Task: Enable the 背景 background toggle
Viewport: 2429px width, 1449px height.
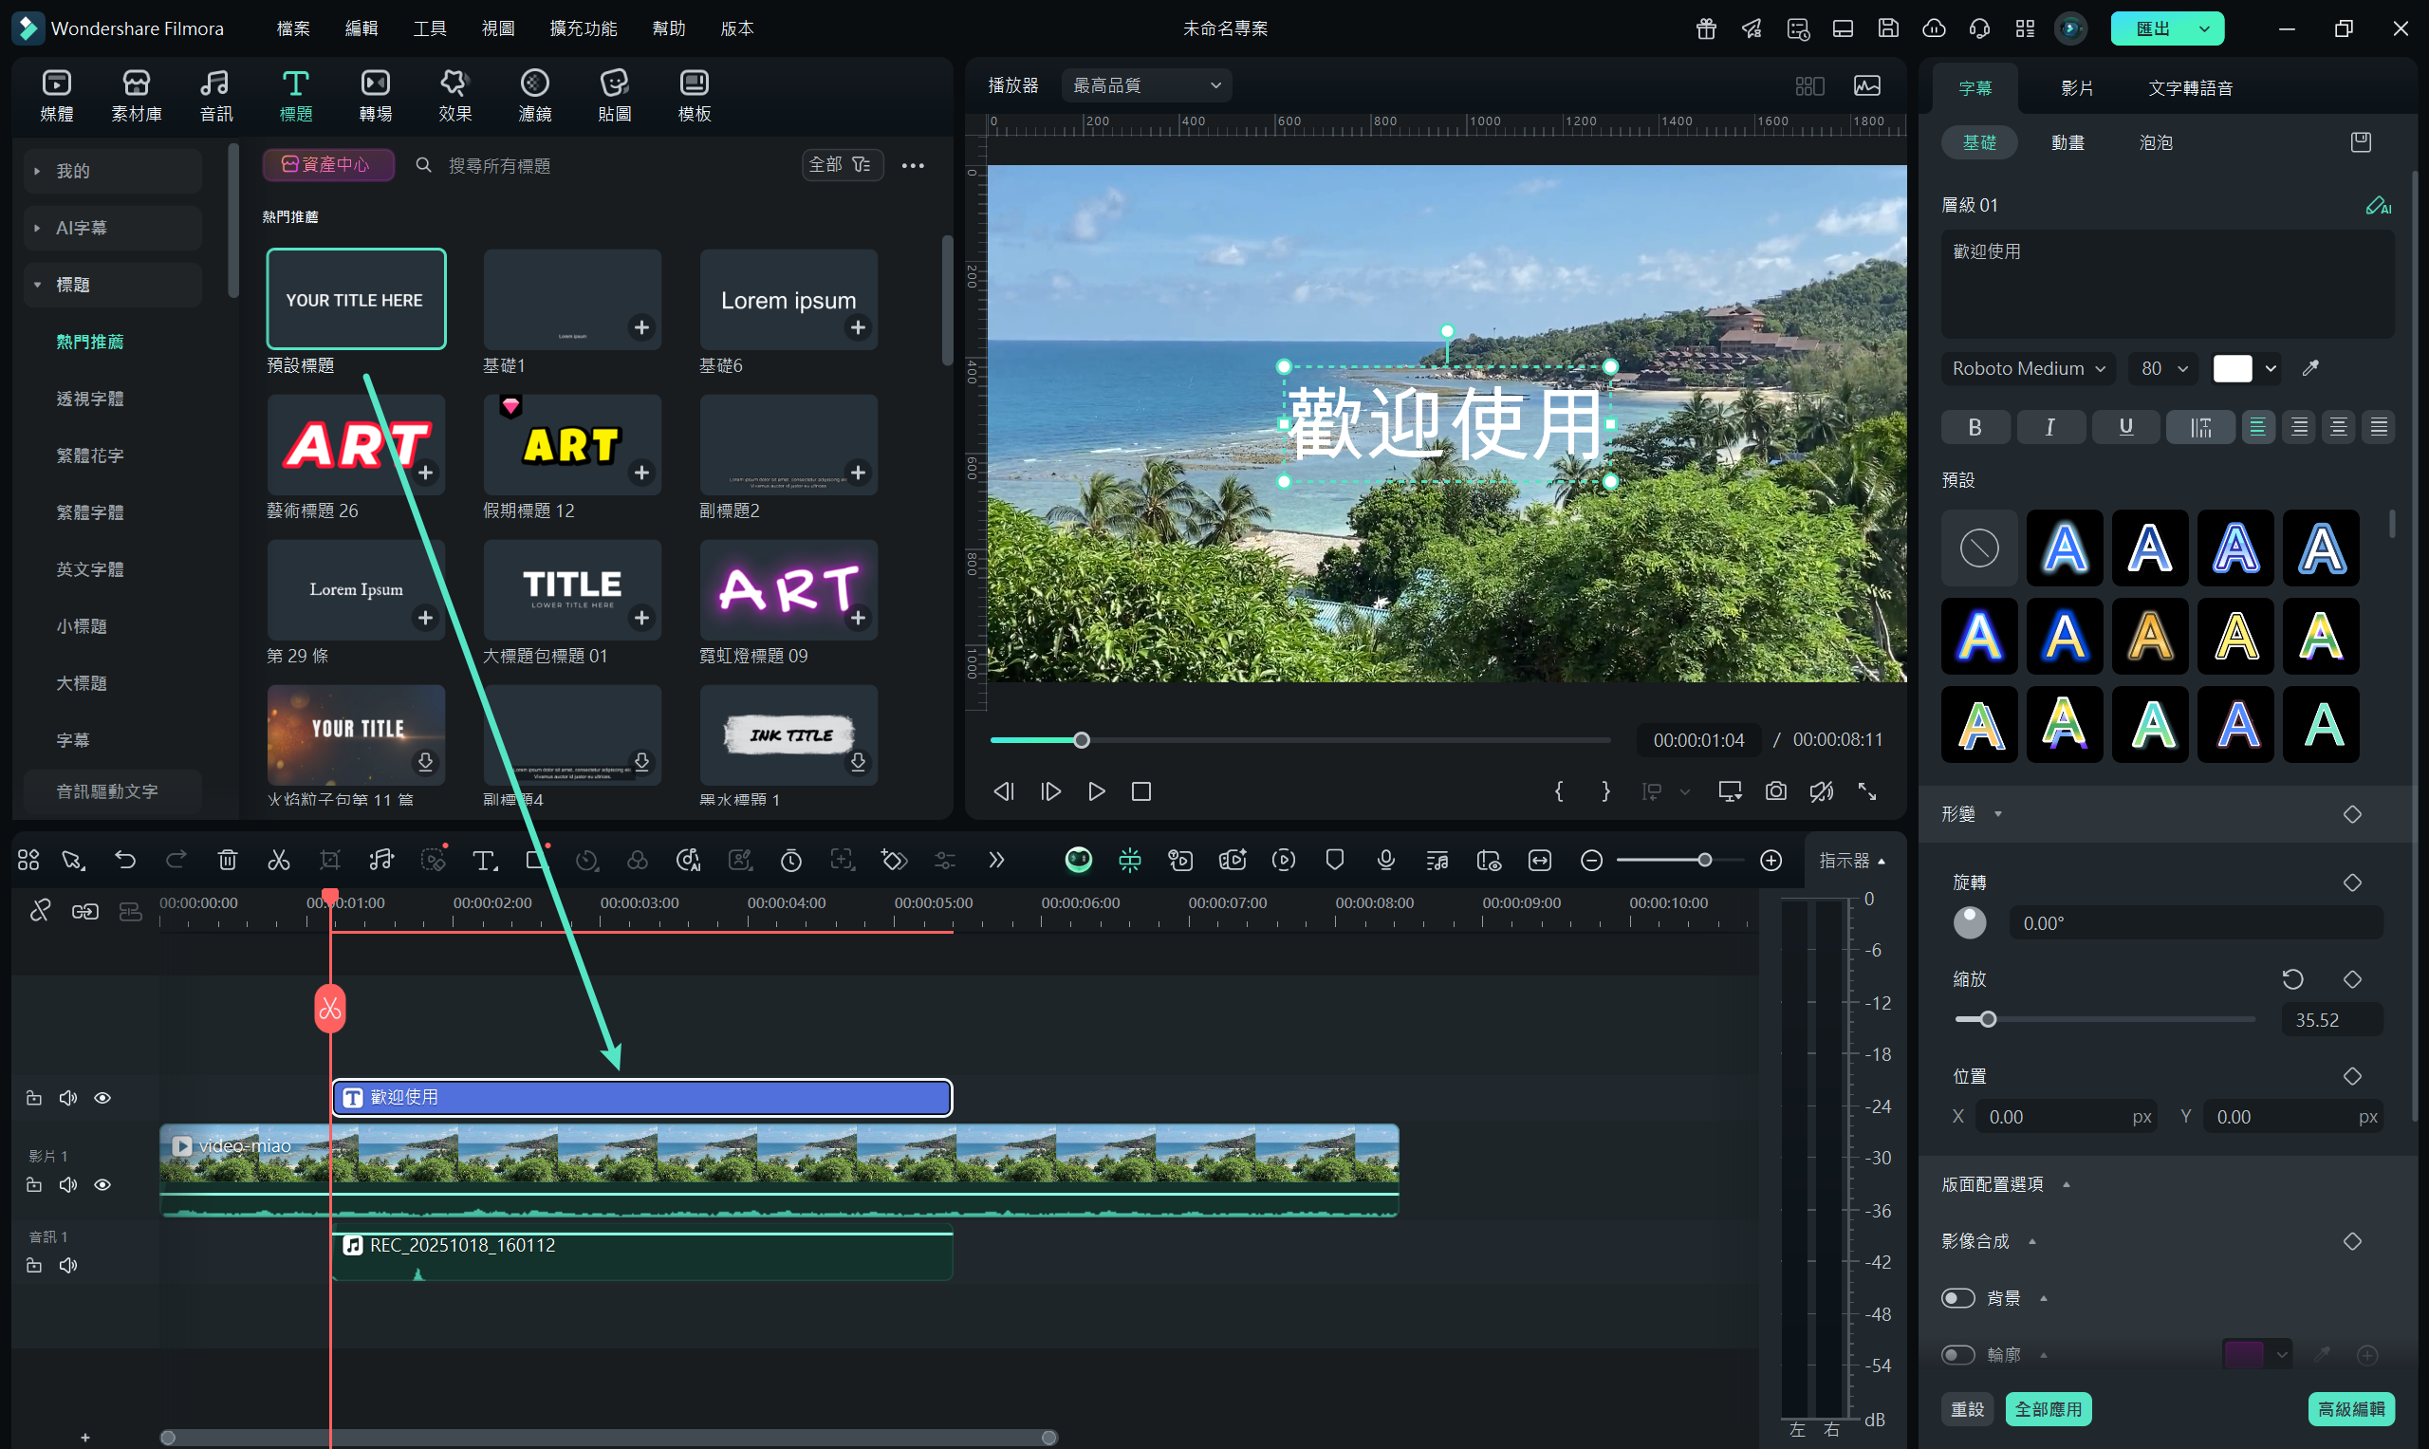Action: coord(1957,1298)
